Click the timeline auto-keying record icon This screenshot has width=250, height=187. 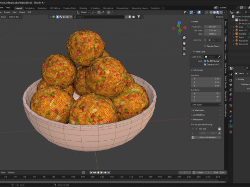click(83, 172)
